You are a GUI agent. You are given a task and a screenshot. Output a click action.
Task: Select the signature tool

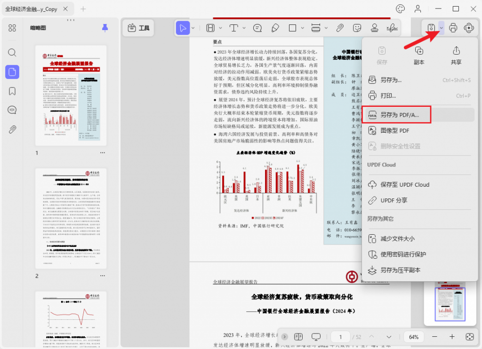point(392,28)
